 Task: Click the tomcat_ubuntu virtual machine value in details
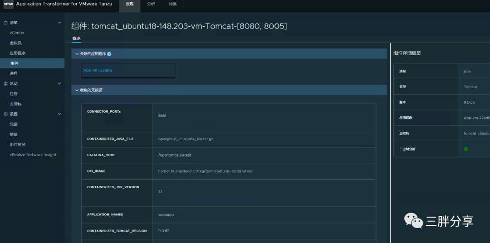476,133
